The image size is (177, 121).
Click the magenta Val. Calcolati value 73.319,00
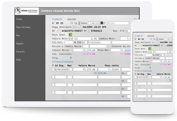89,54
